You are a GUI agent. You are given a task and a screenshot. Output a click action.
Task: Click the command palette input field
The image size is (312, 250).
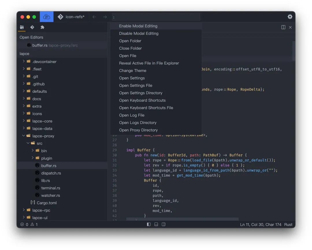click(156, 16)
